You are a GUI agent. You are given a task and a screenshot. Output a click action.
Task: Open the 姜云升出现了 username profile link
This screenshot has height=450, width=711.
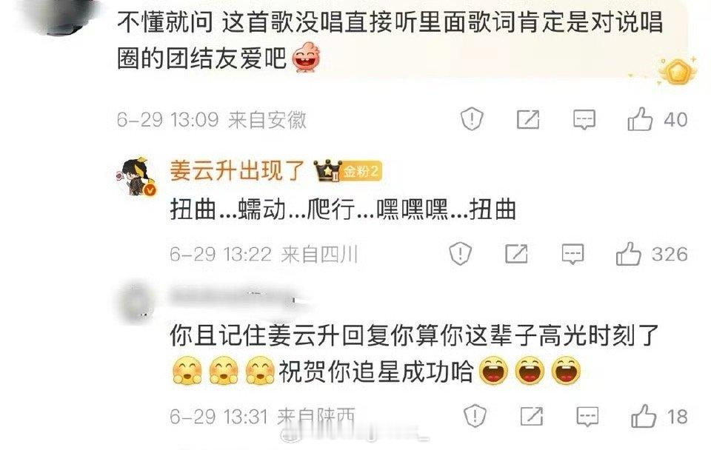click(x=237, y=171)
